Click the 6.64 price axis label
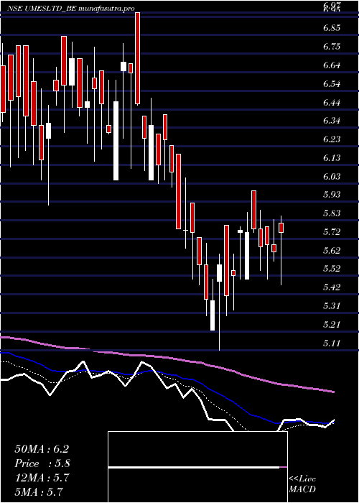Viewport: 359px width, 503px height. [332, 65]
